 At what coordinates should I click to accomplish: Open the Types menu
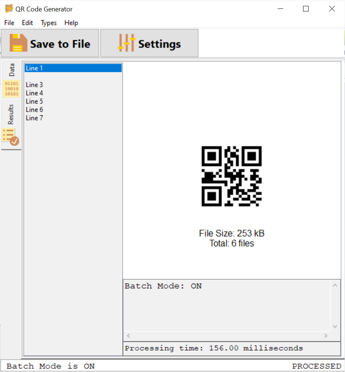(x=49, y=23)
